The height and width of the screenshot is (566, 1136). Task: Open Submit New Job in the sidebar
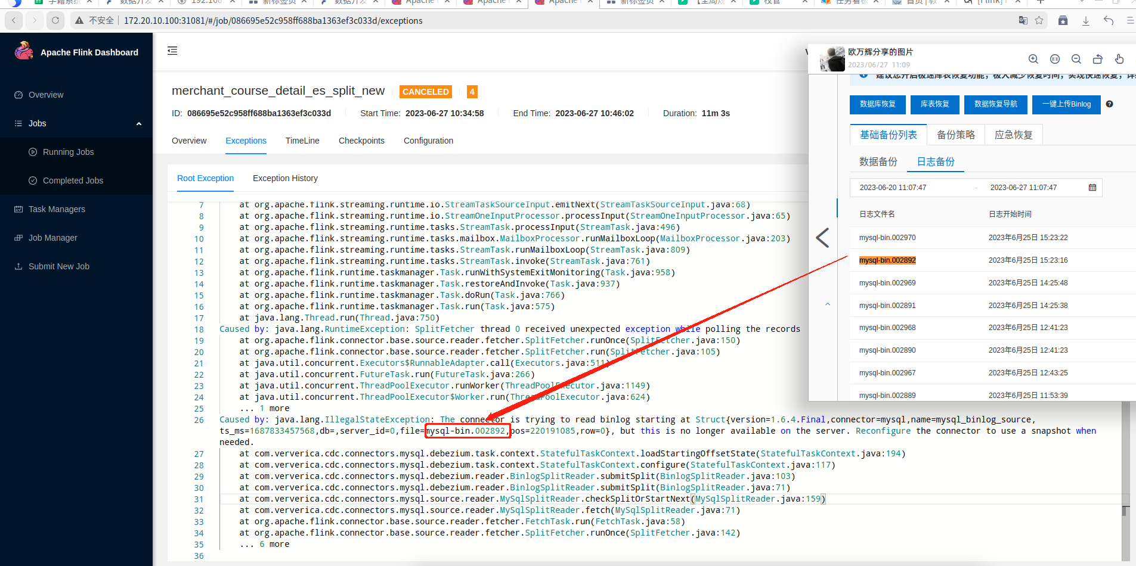click(58, 266)
